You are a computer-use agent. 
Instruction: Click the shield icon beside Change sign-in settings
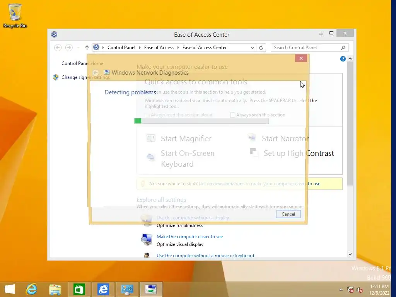(56, 77)
